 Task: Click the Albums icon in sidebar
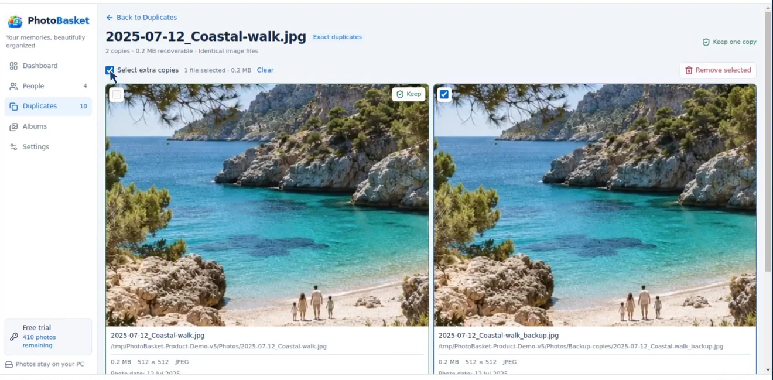coord(13,126)
